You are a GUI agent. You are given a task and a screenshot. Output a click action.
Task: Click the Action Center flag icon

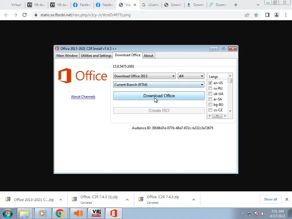tap(256, 214)
